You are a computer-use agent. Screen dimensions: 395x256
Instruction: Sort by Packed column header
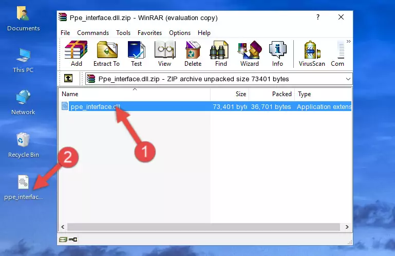(272, 94)
